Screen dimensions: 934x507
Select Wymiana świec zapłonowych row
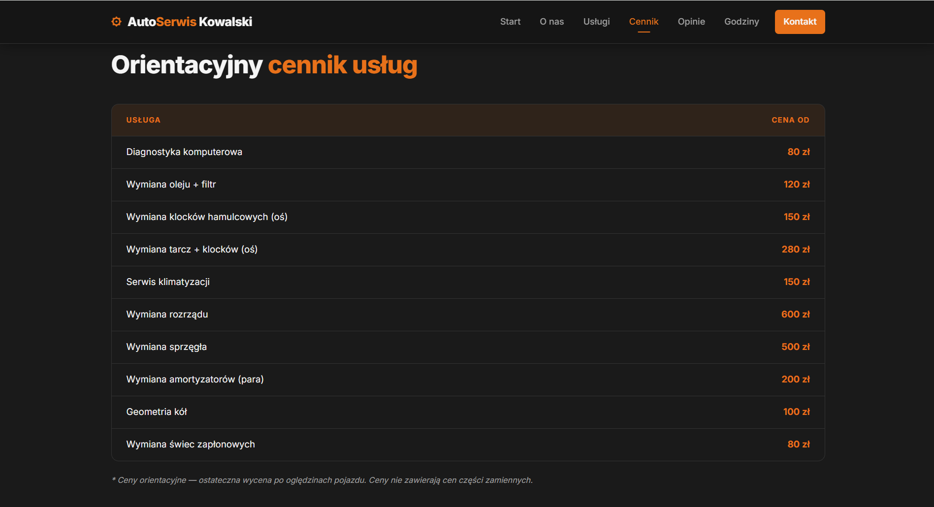click(x=191, y=444)
